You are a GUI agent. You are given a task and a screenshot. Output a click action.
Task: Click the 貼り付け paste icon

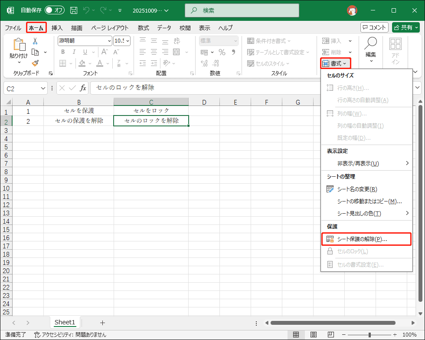19,44
